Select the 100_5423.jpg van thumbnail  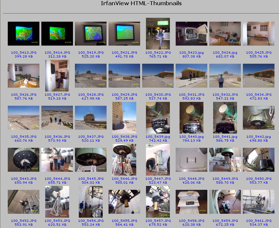[191, 34]
